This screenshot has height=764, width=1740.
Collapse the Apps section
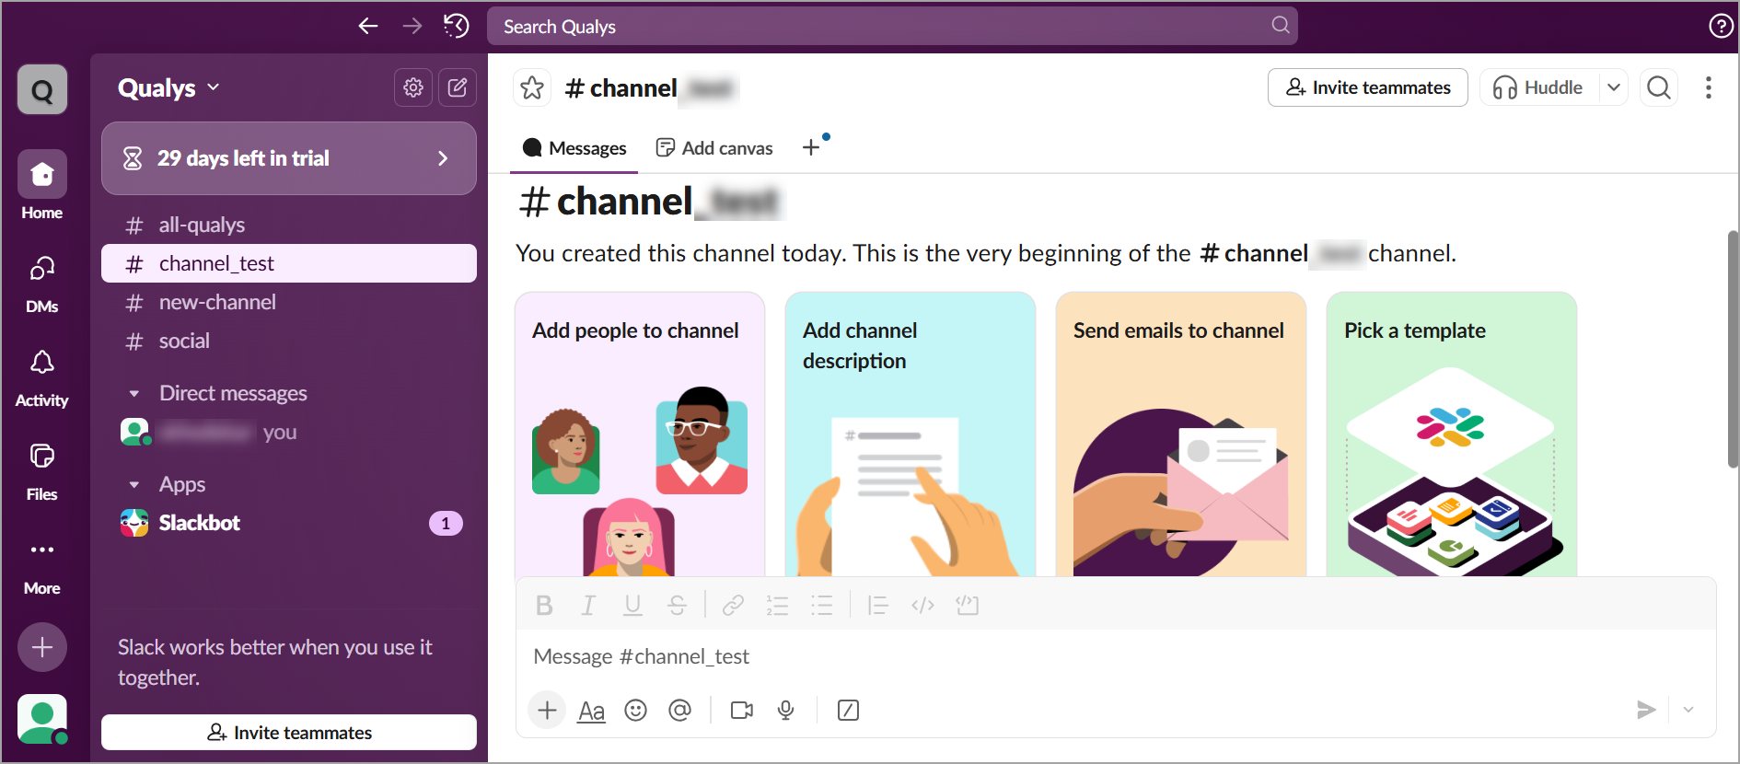pyautogui.click(x=134, y=484)
